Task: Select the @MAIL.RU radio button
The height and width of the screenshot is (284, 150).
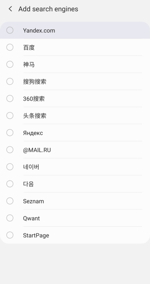Action: pos(10,150)
